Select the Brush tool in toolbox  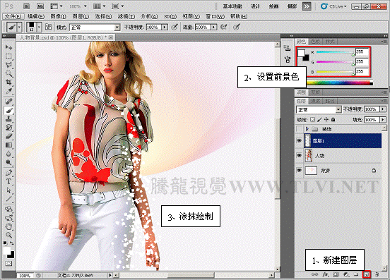tap(8, 110)
